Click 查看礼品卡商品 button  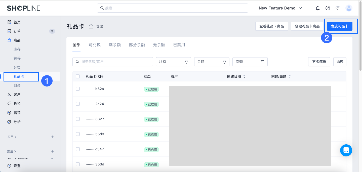pos(272,26)
